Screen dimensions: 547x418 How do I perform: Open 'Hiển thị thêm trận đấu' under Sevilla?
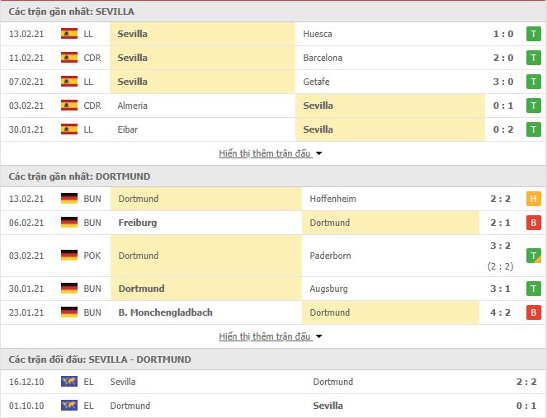265,153
